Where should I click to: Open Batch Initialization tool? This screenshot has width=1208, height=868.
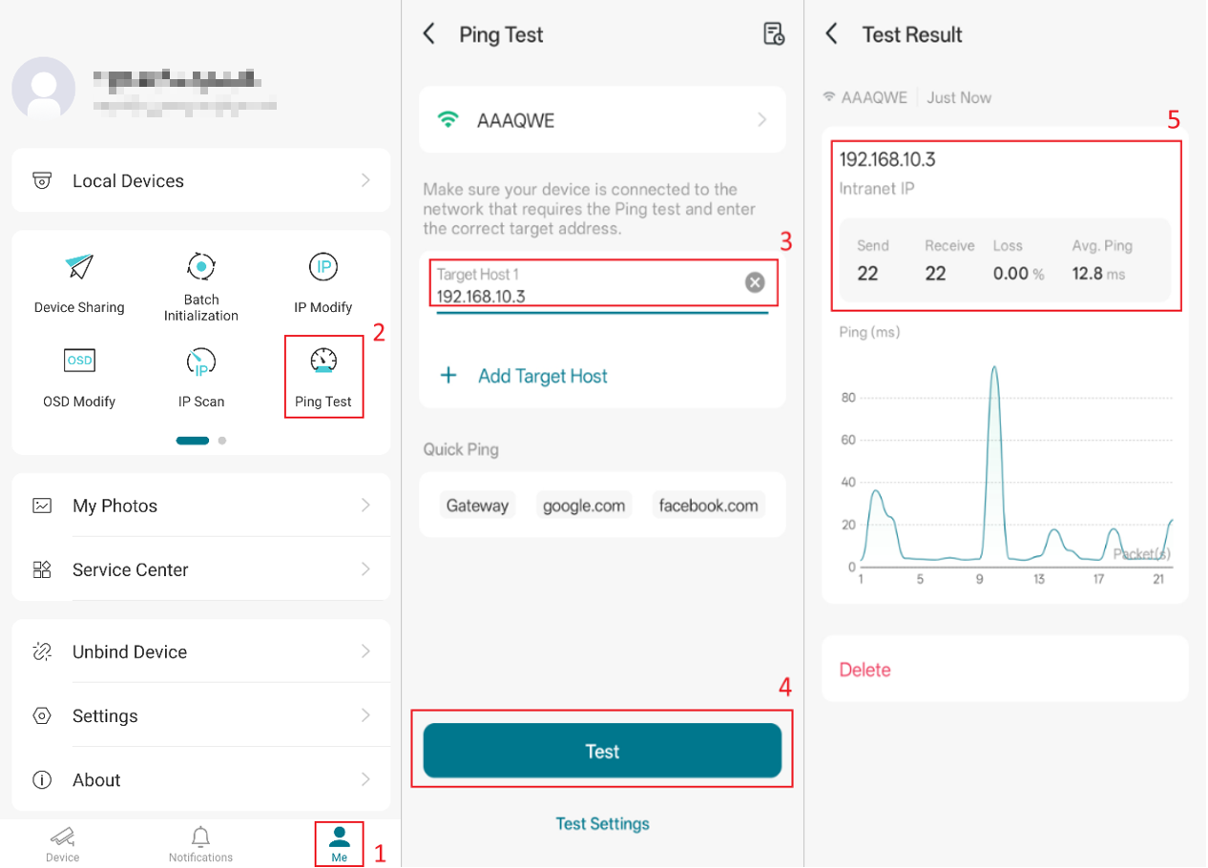tap(200, 286)
